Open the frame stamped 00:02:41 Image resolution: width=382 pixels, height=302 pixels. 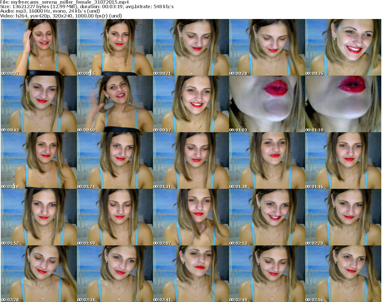click(x=191, y=274)
